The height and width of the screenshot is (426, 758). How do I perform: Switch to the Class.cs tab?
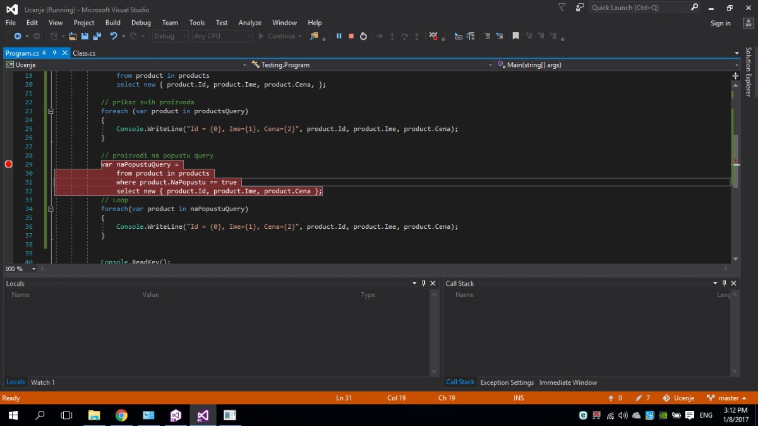coord(84,53)
